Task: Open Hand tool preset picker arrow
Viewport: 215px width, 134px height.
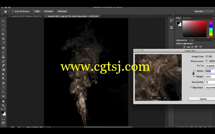Action: 9,12
